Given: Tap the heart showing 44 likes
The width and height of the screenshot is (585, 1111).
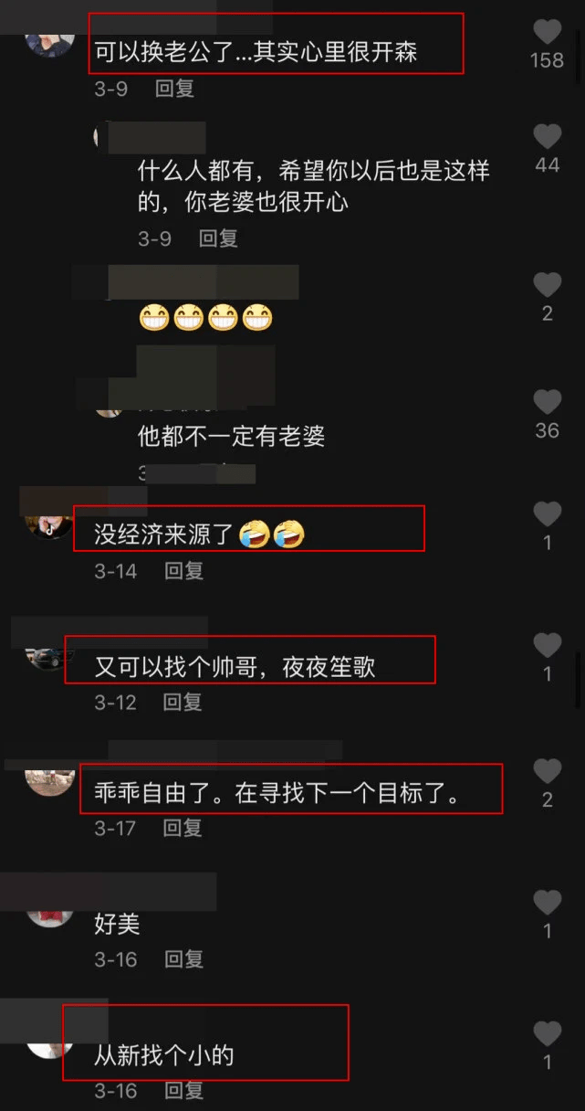Looking at the screenshot, I should click(x=548, y=137).
